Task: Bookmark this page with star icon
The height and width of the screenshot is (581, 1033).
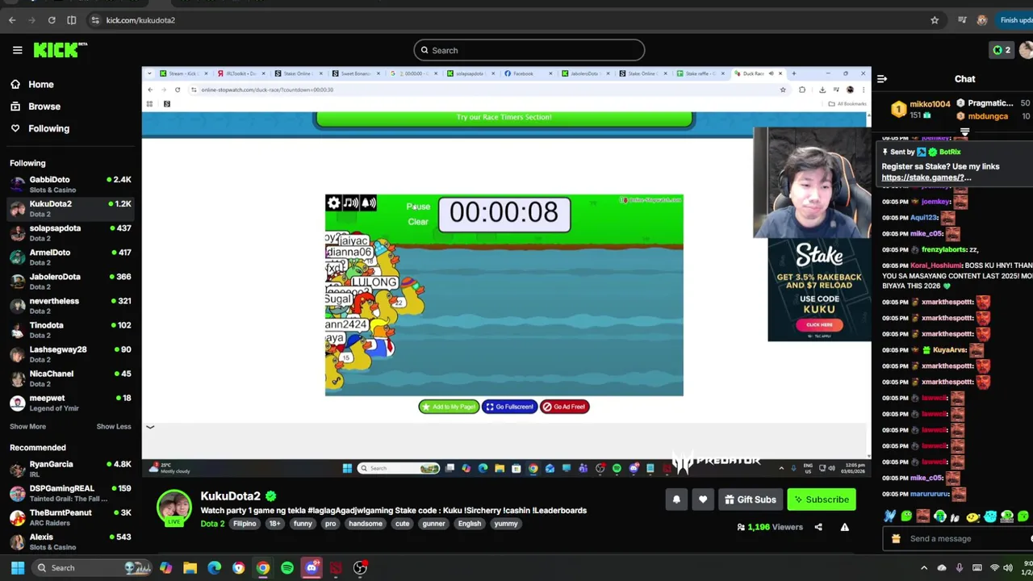Action: coord(935,20)
